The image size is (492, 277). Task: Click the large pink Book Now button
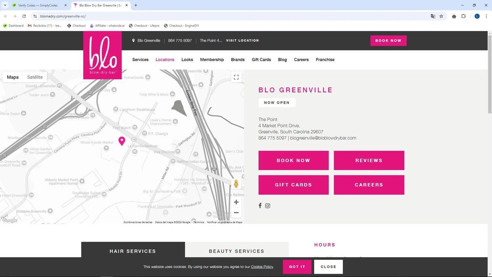(x=294, y=160)
